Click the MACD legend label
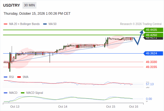 tap(13, 93)
